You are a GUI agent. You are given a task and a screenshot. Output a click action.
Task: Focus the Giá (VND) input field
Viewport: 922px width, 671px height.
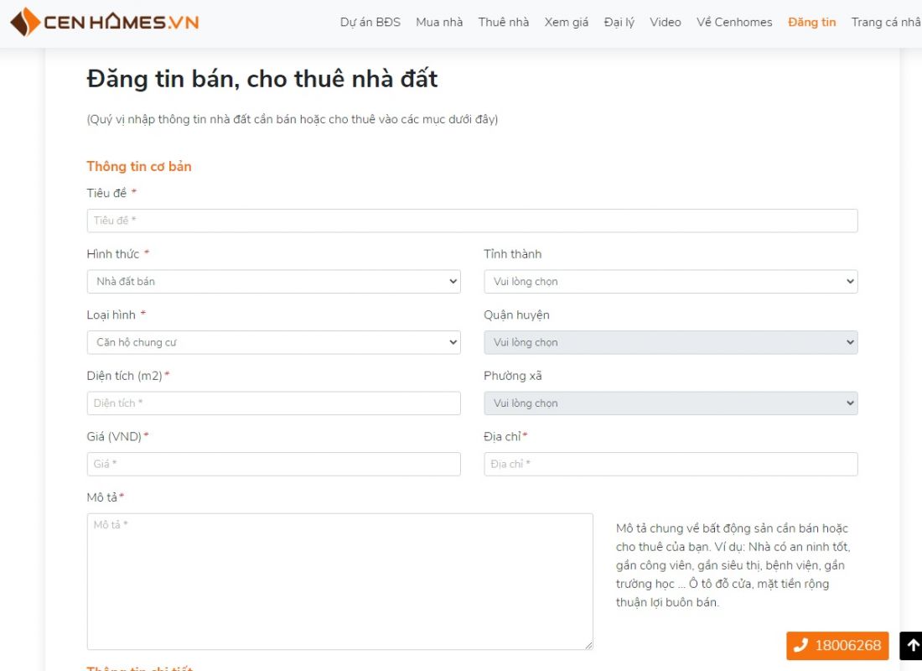point(273,465)
